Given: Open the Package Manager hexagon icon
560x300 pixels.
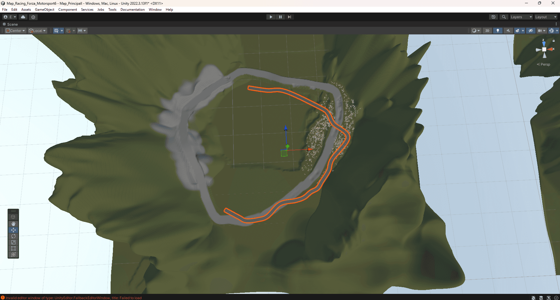Looking at the screenshot, I should [33, 17].
